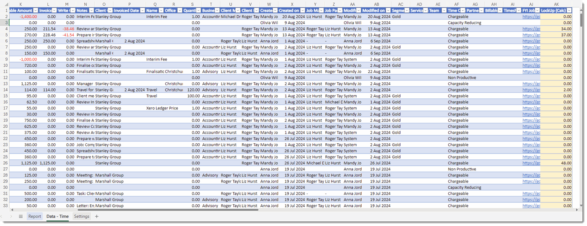
Task: Open the all-sheets hamburger menu icon
Action: point(21,216)
